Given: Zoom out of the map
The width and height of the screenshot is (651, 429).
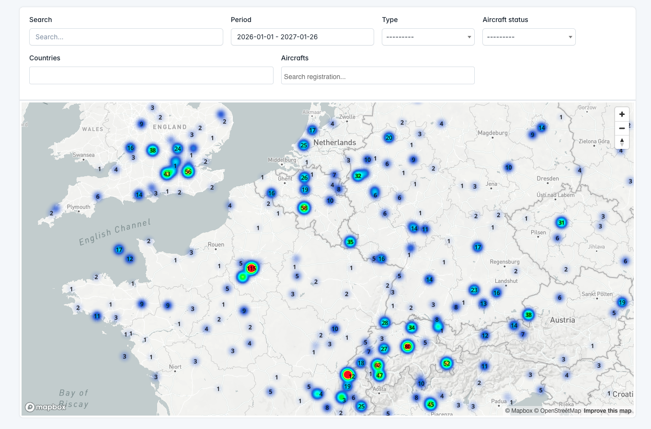Looking at the screenshot, I should click(x=622, y=128).
